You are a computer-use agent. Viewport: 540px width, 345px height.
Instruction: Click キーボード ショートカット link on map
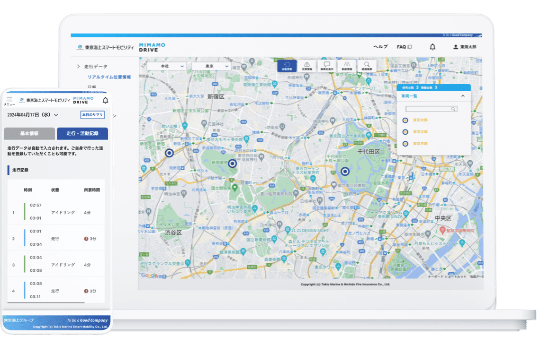(447, 276)
